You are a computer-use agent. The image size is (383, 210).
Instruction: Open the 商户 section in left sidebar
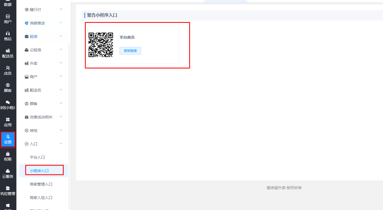(8, 19)
